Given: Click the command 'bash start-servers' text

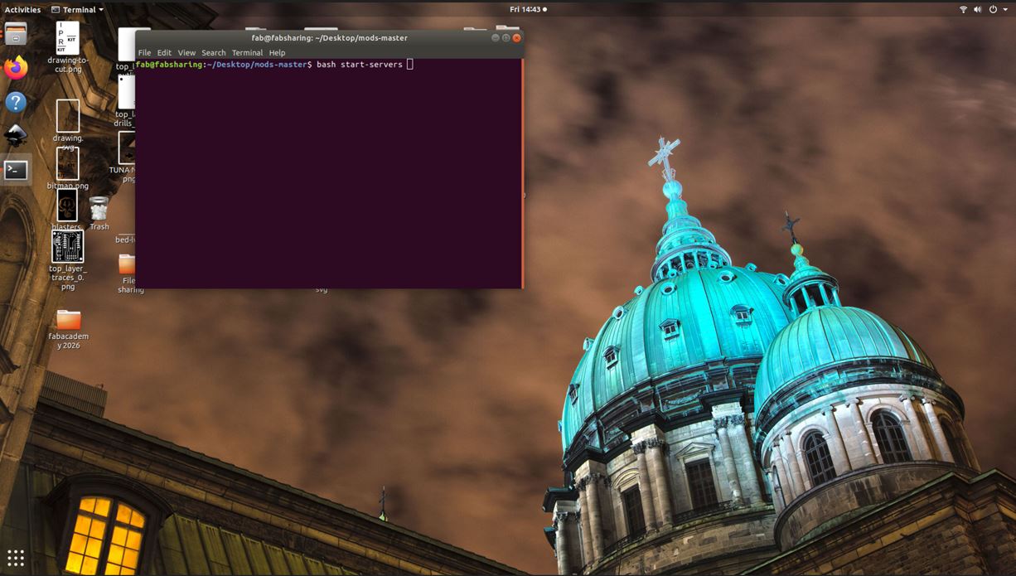Looking at the screenshot, I should (359, 64).
